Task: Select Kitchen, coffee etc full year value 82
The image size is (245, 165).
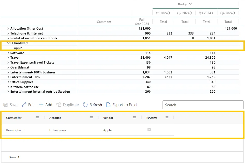Action: (x=149, y=87)
